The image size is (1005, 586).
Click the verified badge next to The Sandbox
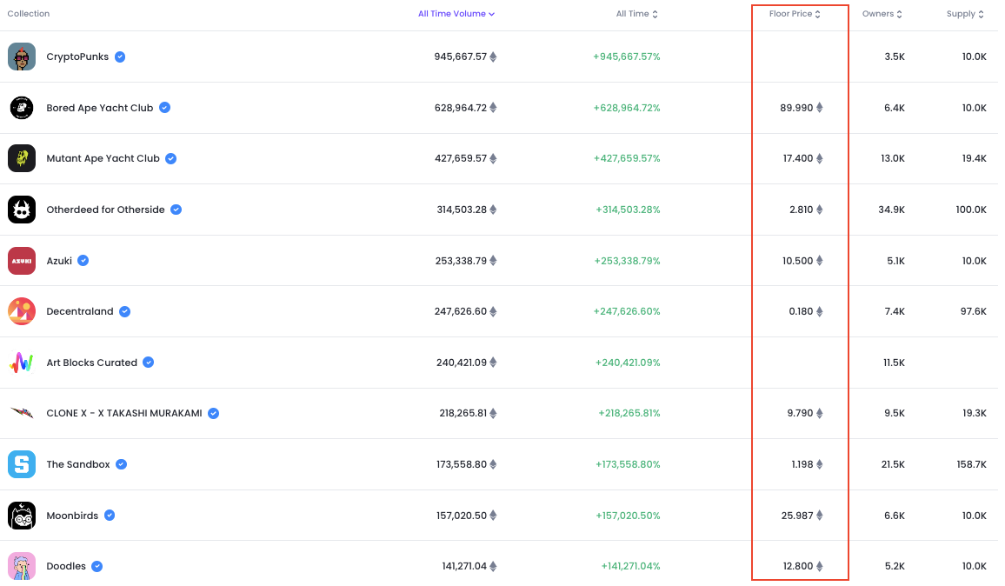(121, 465)
